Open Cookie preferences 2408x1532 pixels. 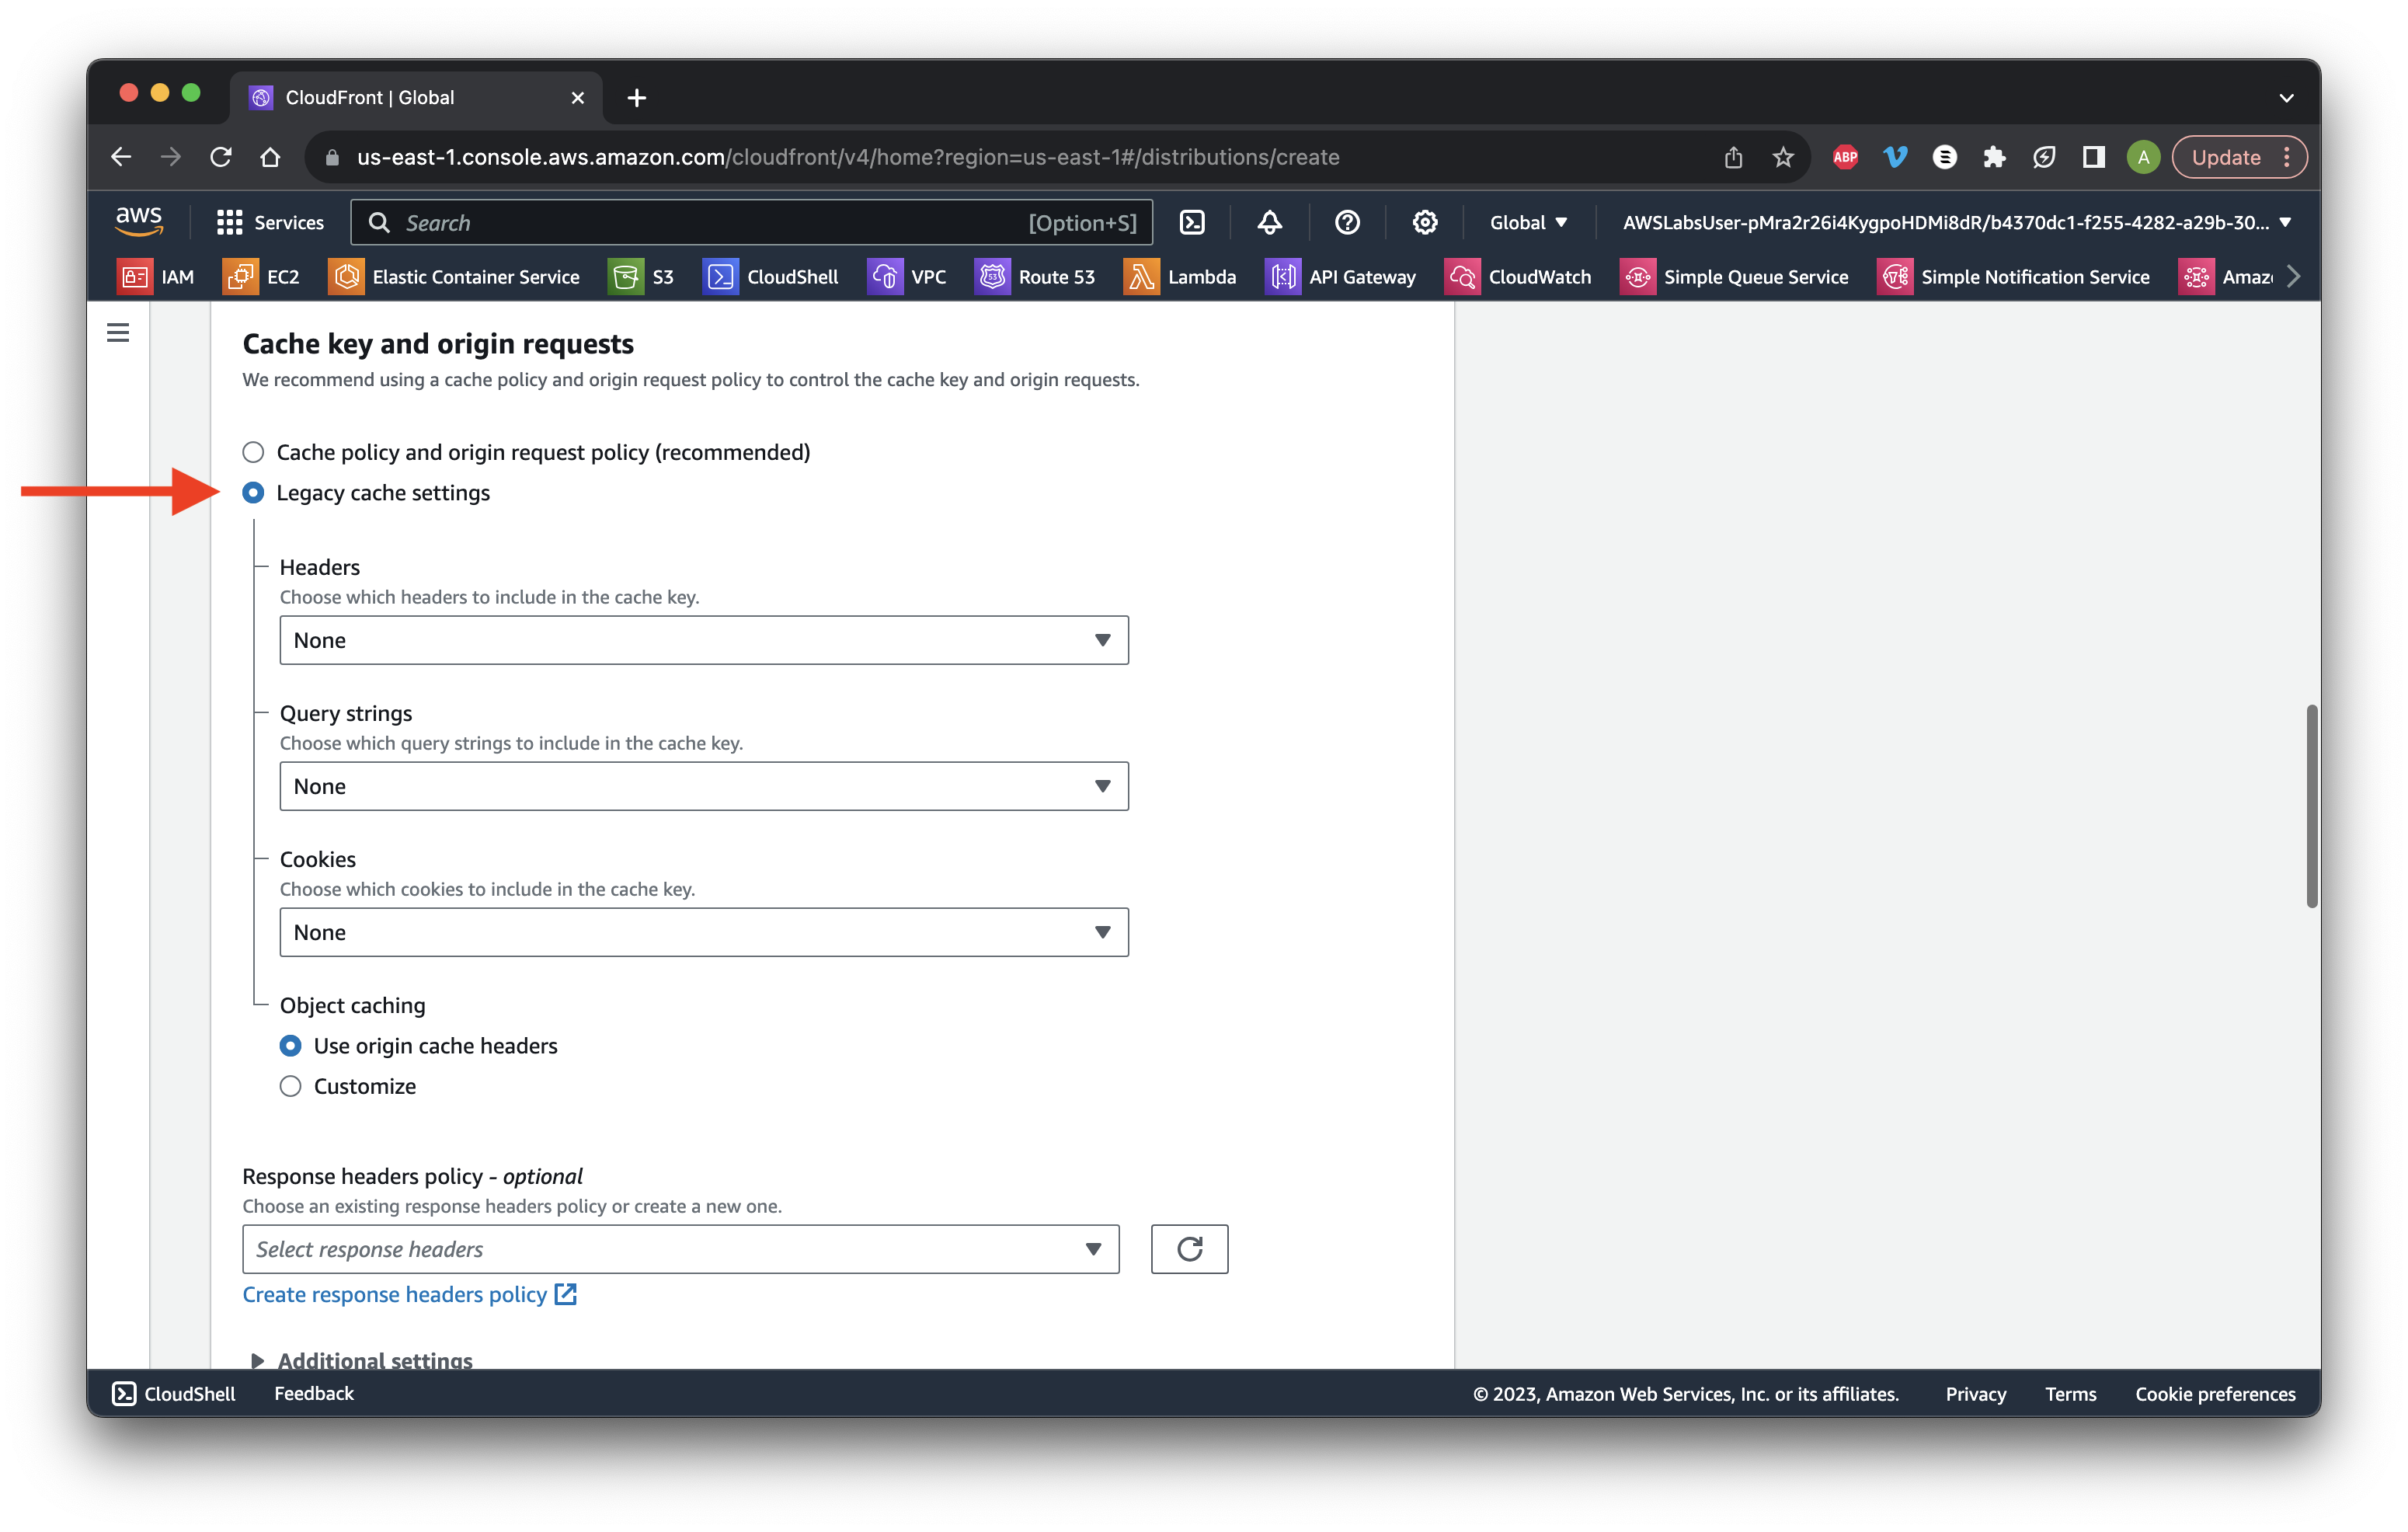2215,1393
